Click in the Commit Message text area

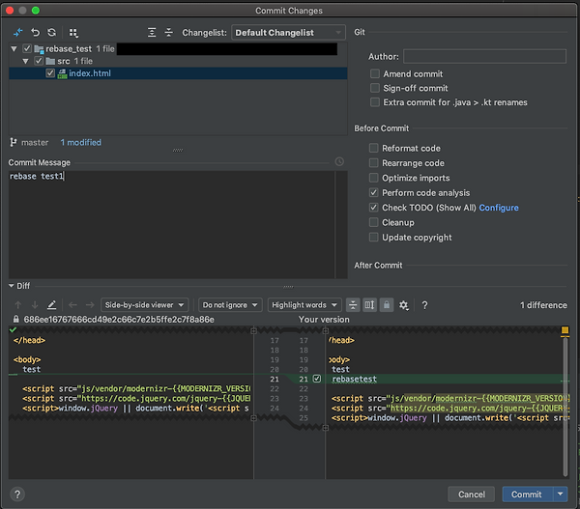tap(172, 224)
